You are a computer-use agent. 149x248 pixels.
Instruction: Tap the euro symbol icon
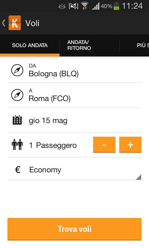tap(18, 170)
